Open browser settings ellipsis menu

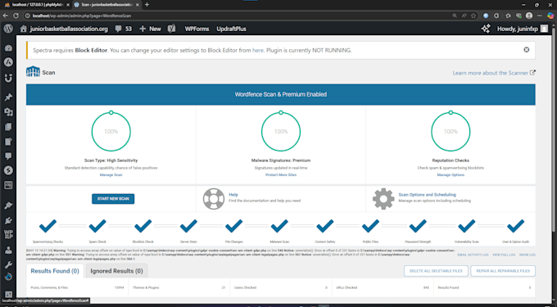click(x=540, y=16)
